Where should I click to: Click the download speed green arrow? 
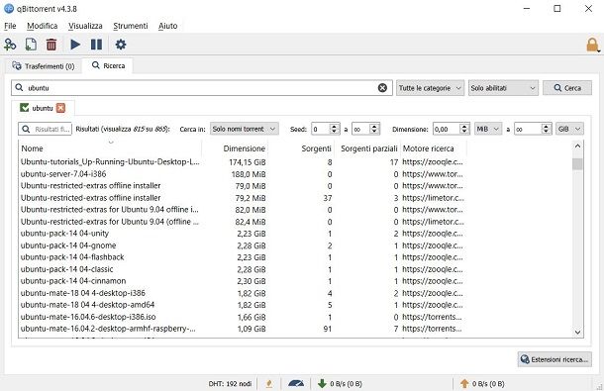[x=322, y=383]
